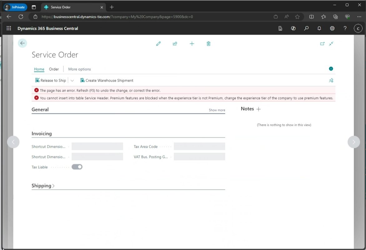This screenshot has height=250, width=366.
Task: Open page in new window icon
Action: (x=322, y=44)
